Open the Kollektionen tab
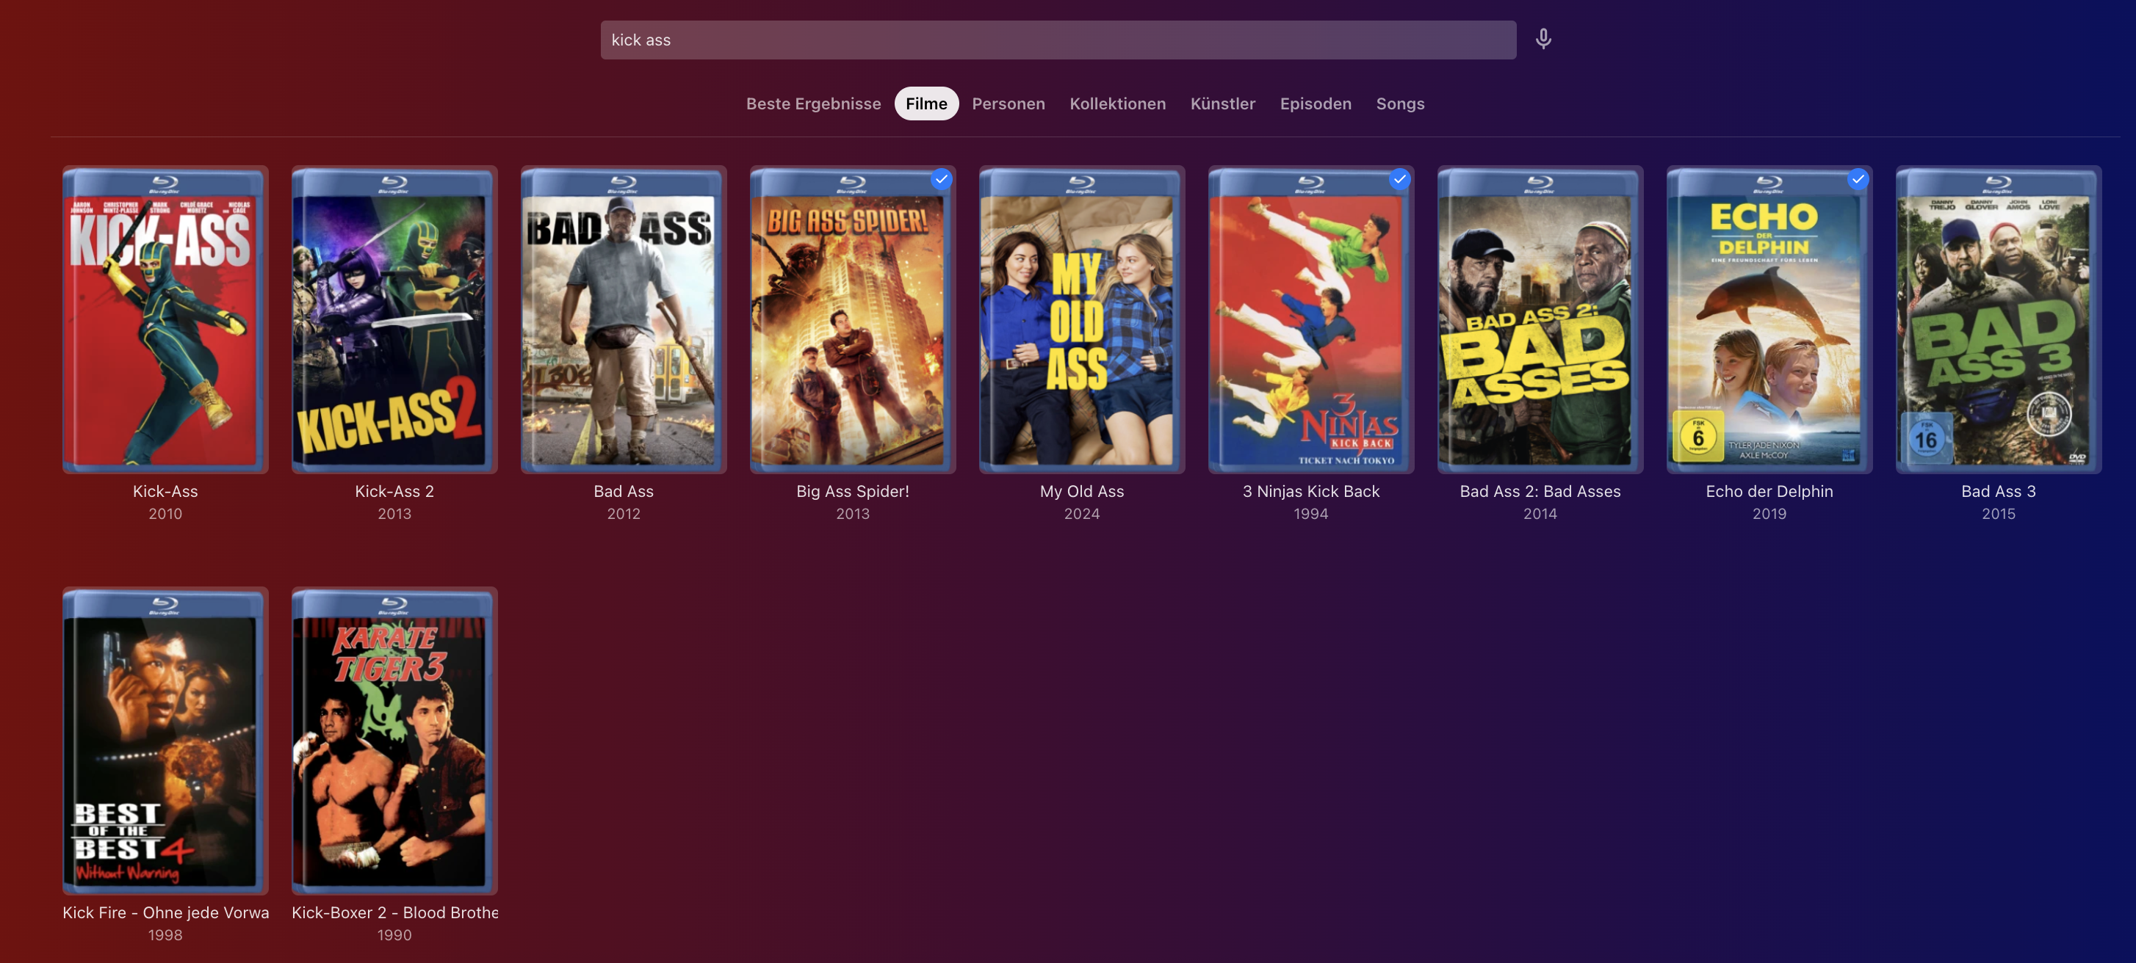The height and width of the screenshot is (963, 2136). [1117, 103]
